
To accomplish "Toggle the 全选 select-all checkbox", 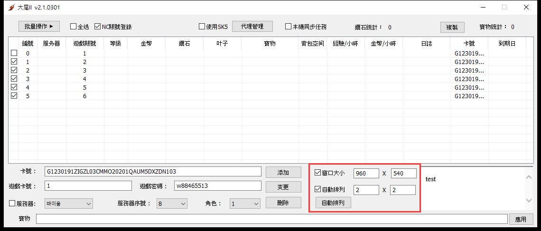I will (74, 27).
